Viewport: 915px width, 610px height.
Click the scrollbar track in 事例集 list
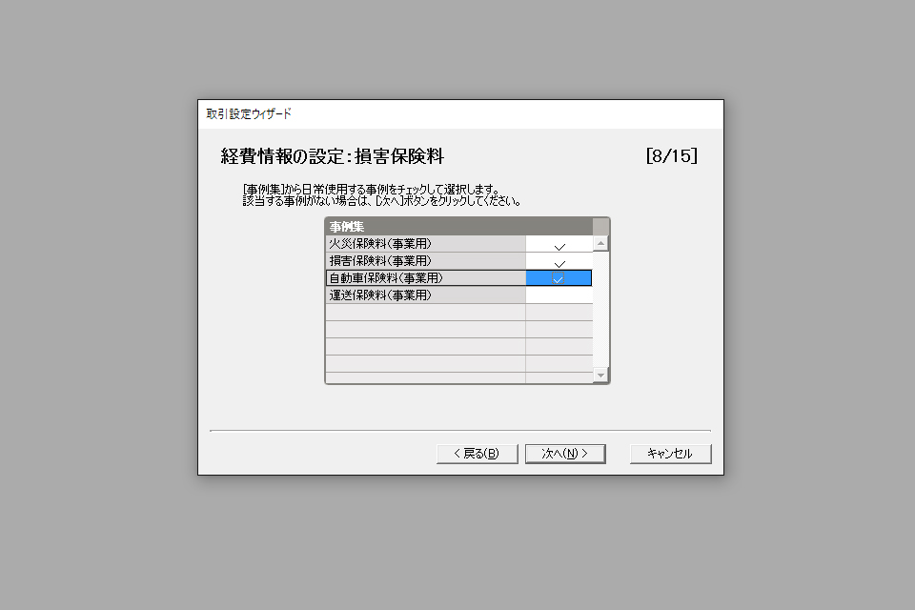coord(600,310)
